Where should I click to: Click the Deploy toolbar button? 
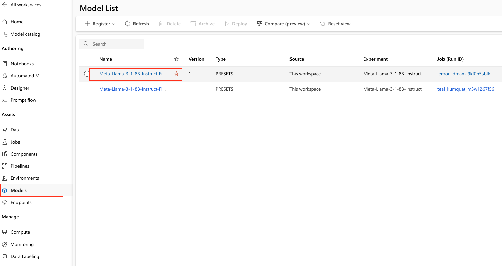236,24
